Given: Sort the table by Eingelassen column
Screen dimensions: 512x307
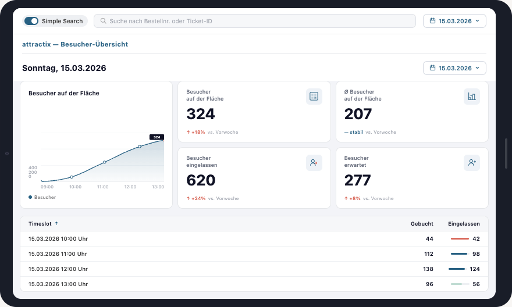Looking at the screenshot, I should click(464, 224).
